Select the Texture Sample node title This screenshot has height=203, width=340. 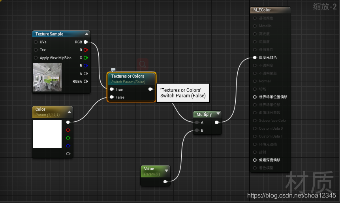click(x=49, y=34)
